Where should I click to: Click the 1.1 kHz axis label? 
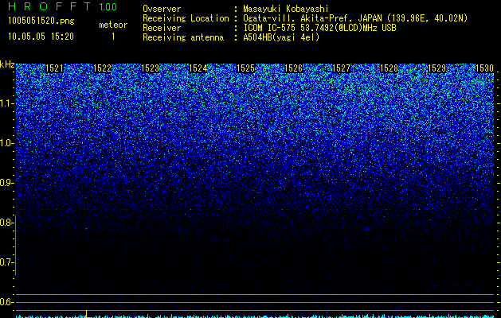pyautogui.click(x=6, y=103)
